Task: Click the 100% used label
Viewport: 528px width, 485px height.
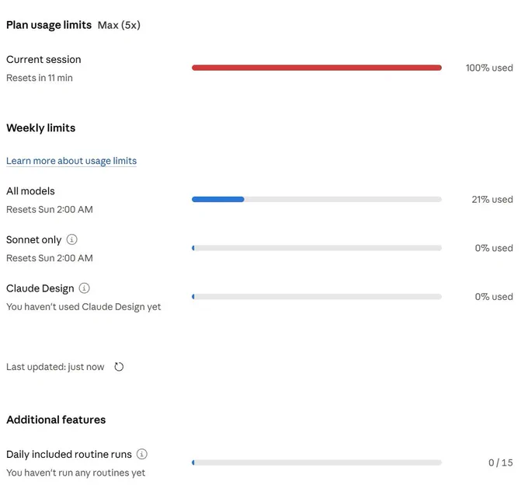Action: click(x=489, y=68)
